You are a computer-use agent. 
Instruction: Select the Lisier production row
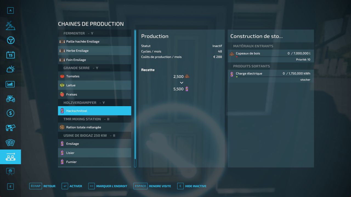pos(95,153)
